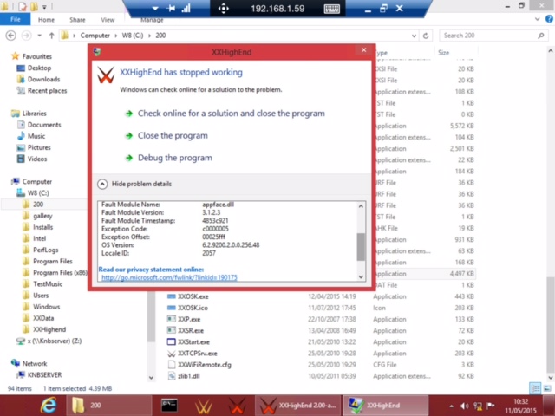The height and width of the screenshot is (416, 555).
Task: Select zlib1.dll file
Action: click(189, 376)
